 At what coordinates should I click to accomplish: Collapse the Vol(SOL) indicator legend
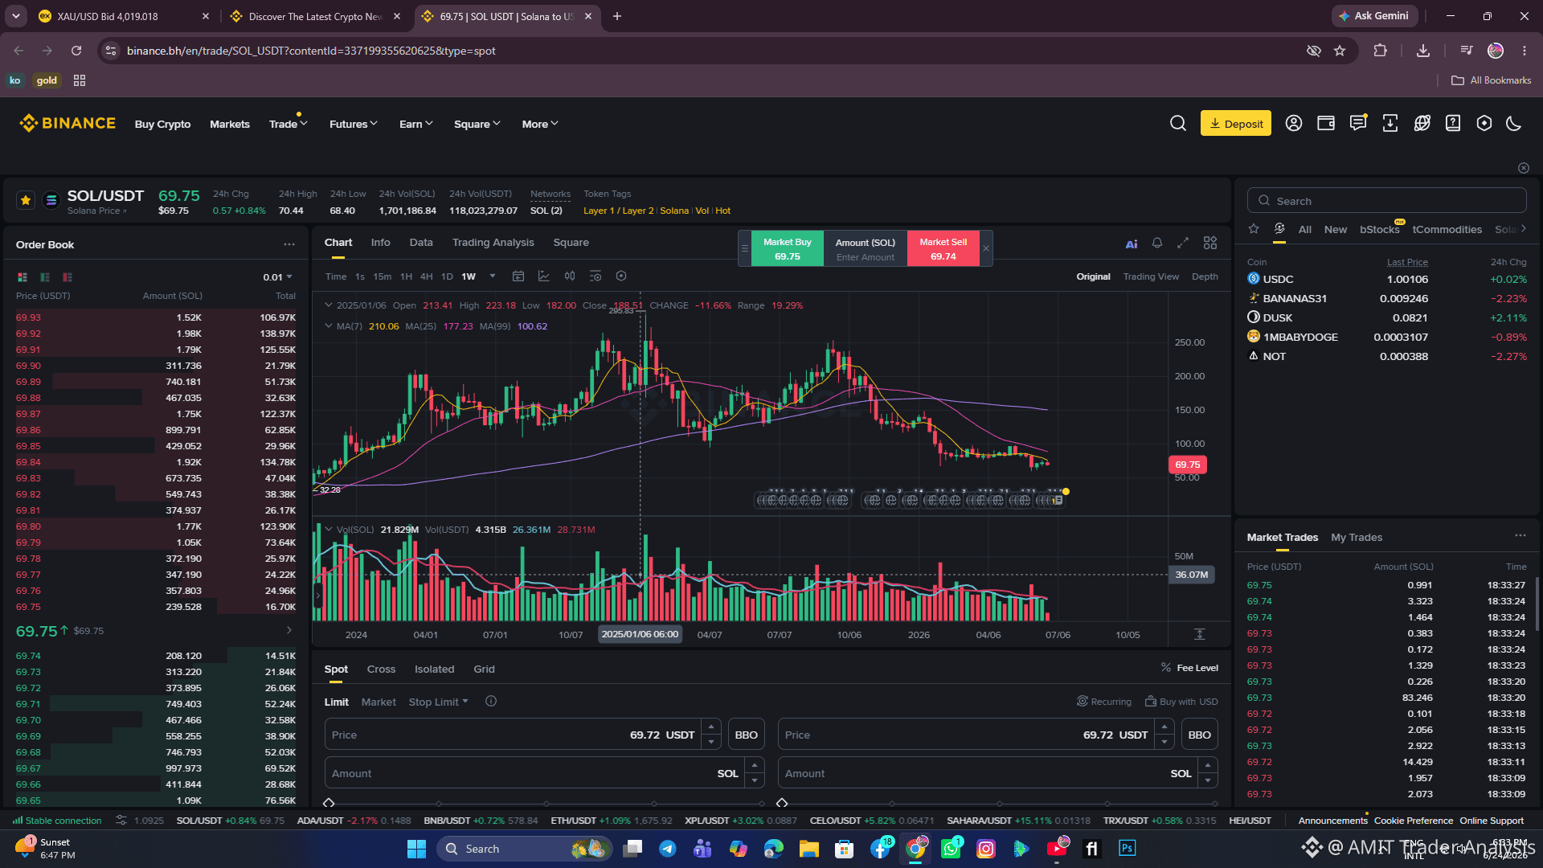[x=328, y=530]
